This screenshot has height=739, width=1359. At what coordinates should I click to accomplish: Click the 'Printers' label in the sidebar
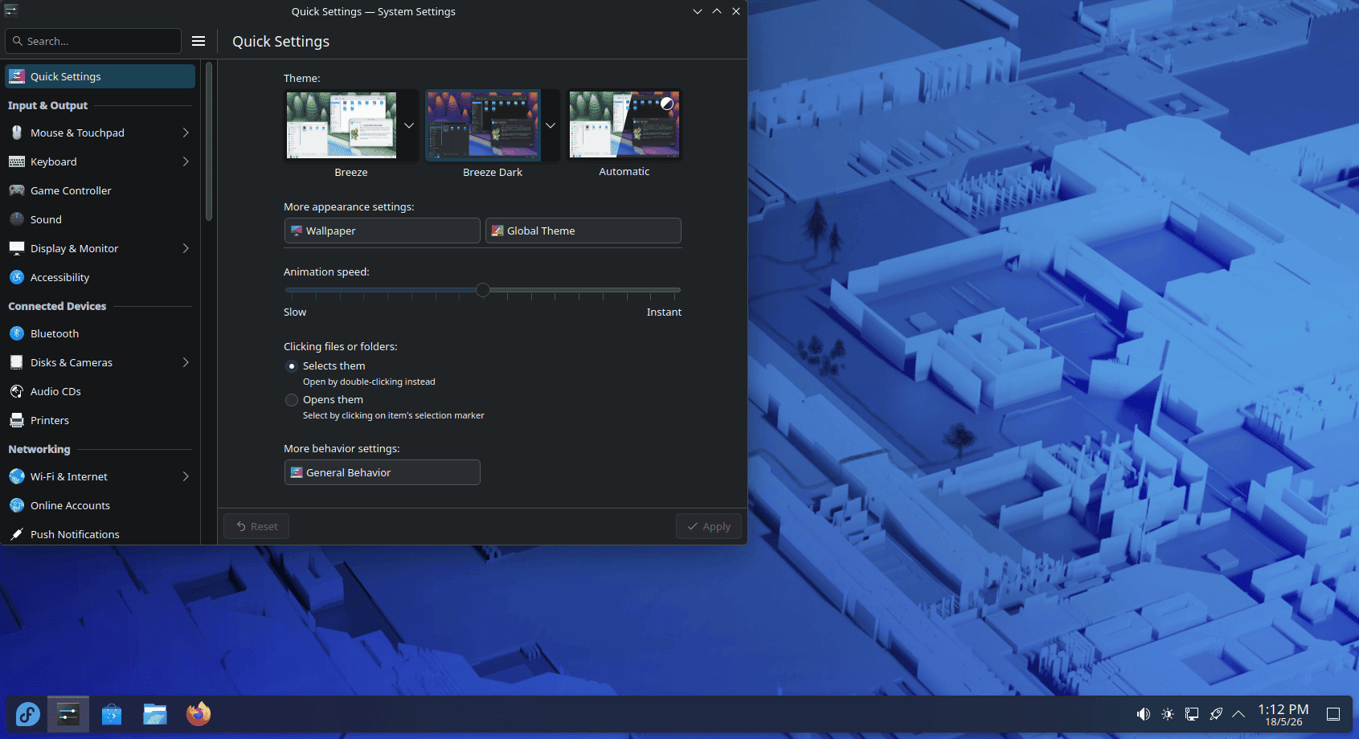coord(50,420)
